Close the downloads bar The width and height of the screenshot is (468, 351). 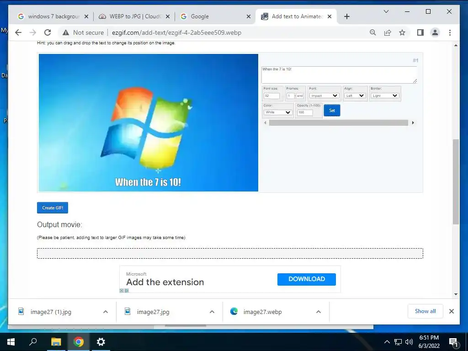[x=451, y=311]
